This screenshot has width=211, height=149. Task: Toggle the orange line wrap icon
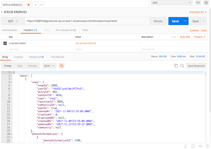click(x=61, y=66)
